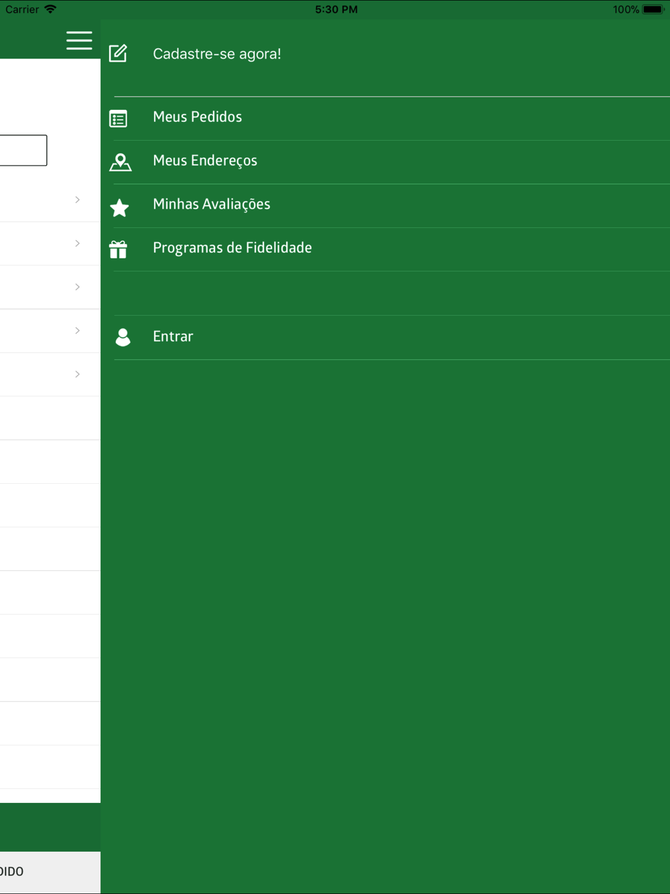Open Minhas Avaliações menu entry

(212, 204)
